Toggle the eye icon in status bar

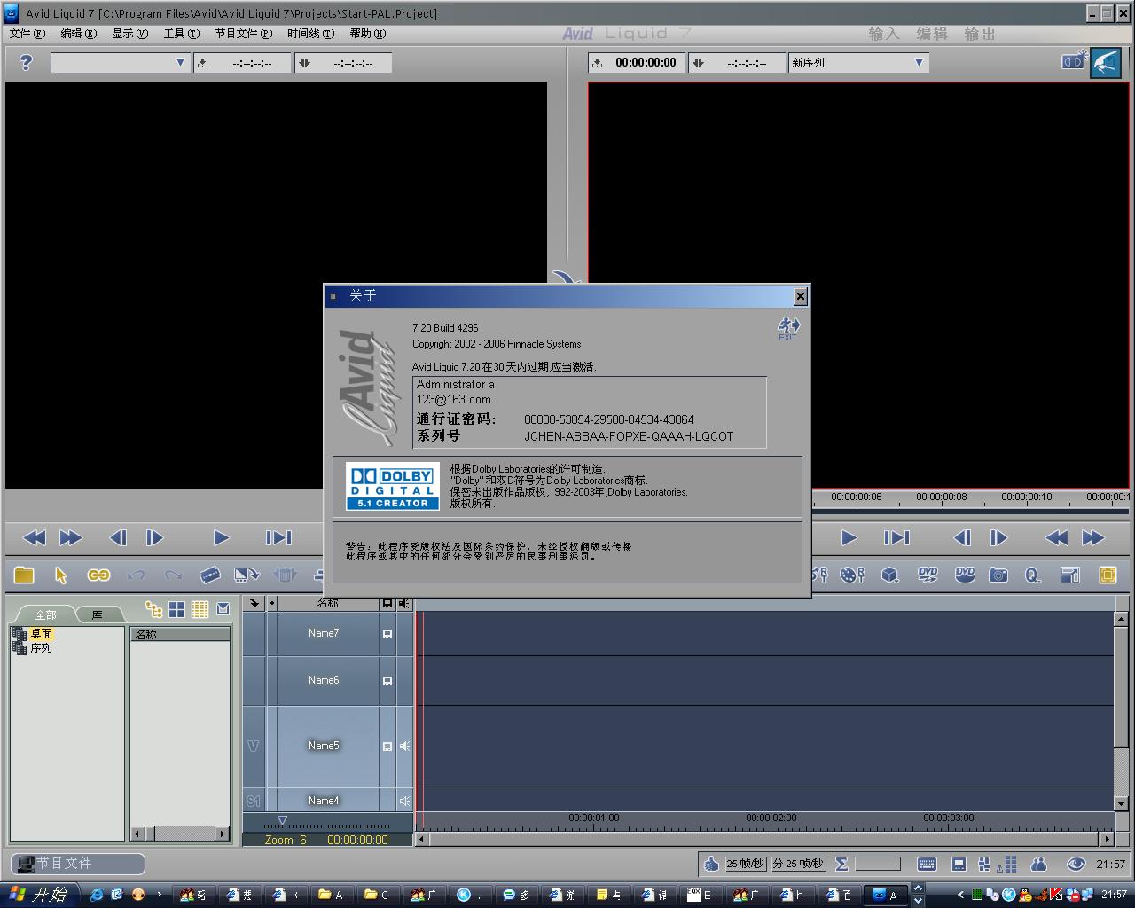[x=1076, y=864]
